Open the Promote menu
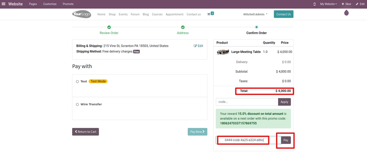 tap(68, 4)
